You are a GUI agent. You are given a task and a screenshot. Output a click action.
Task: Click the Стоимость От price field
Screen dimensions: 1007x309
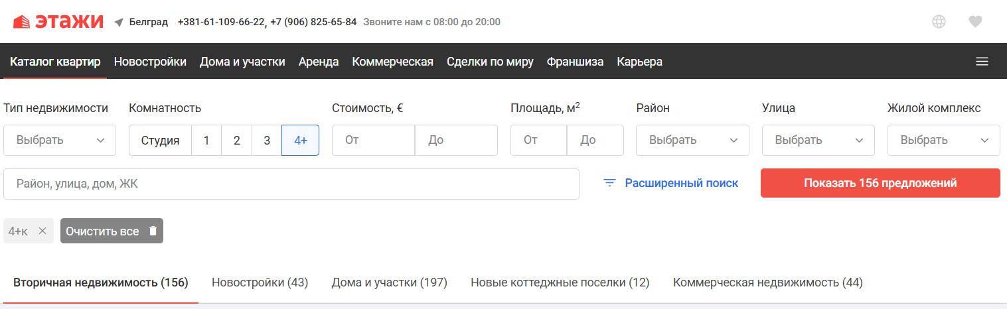373,141
